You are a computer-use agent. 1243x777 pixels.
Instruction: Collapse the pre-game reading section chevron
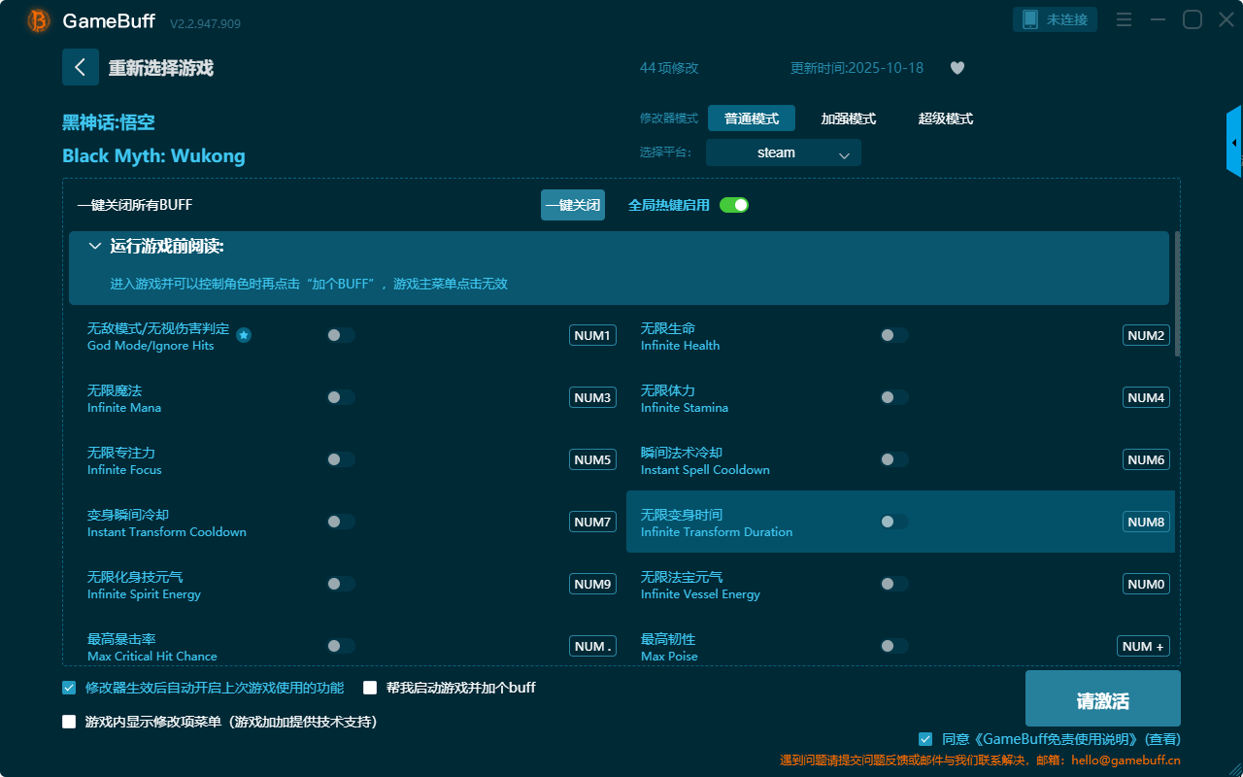[x=95, y=247]
